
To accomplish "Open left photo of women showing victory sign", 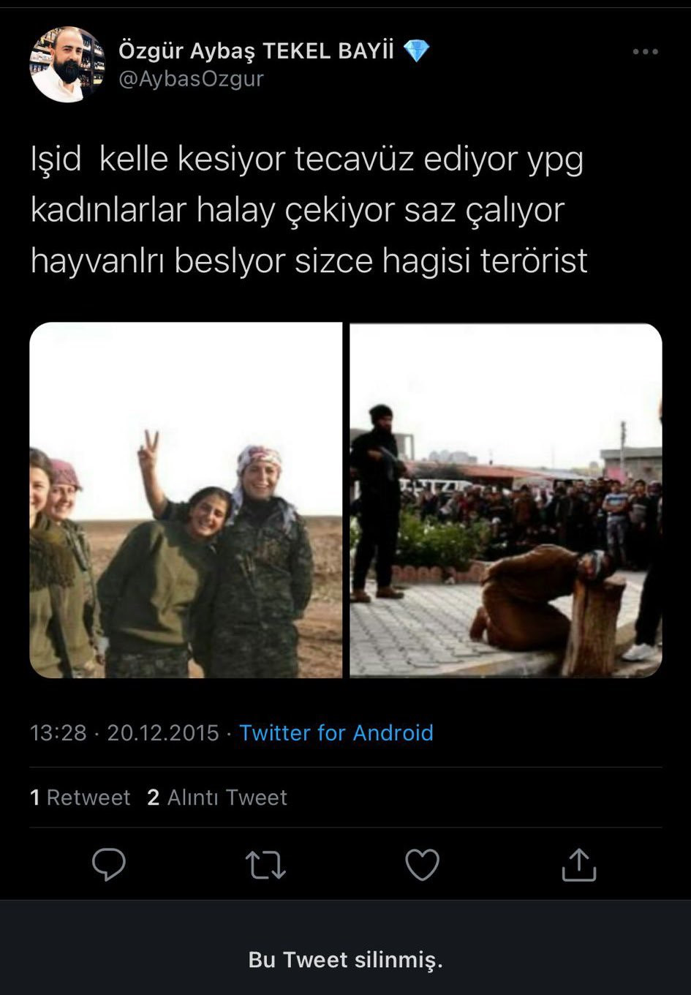I will coord(186,500).
